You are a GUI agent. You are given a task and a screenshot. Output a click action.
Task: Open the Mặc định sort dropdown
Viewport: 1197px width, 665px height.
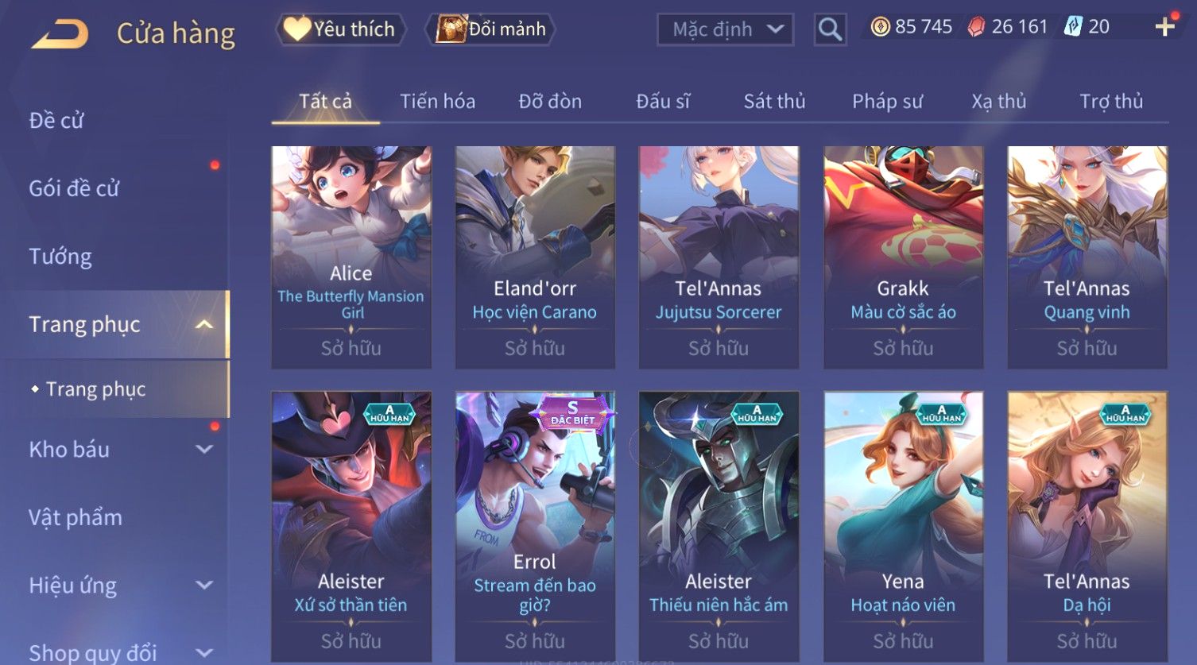726,29
